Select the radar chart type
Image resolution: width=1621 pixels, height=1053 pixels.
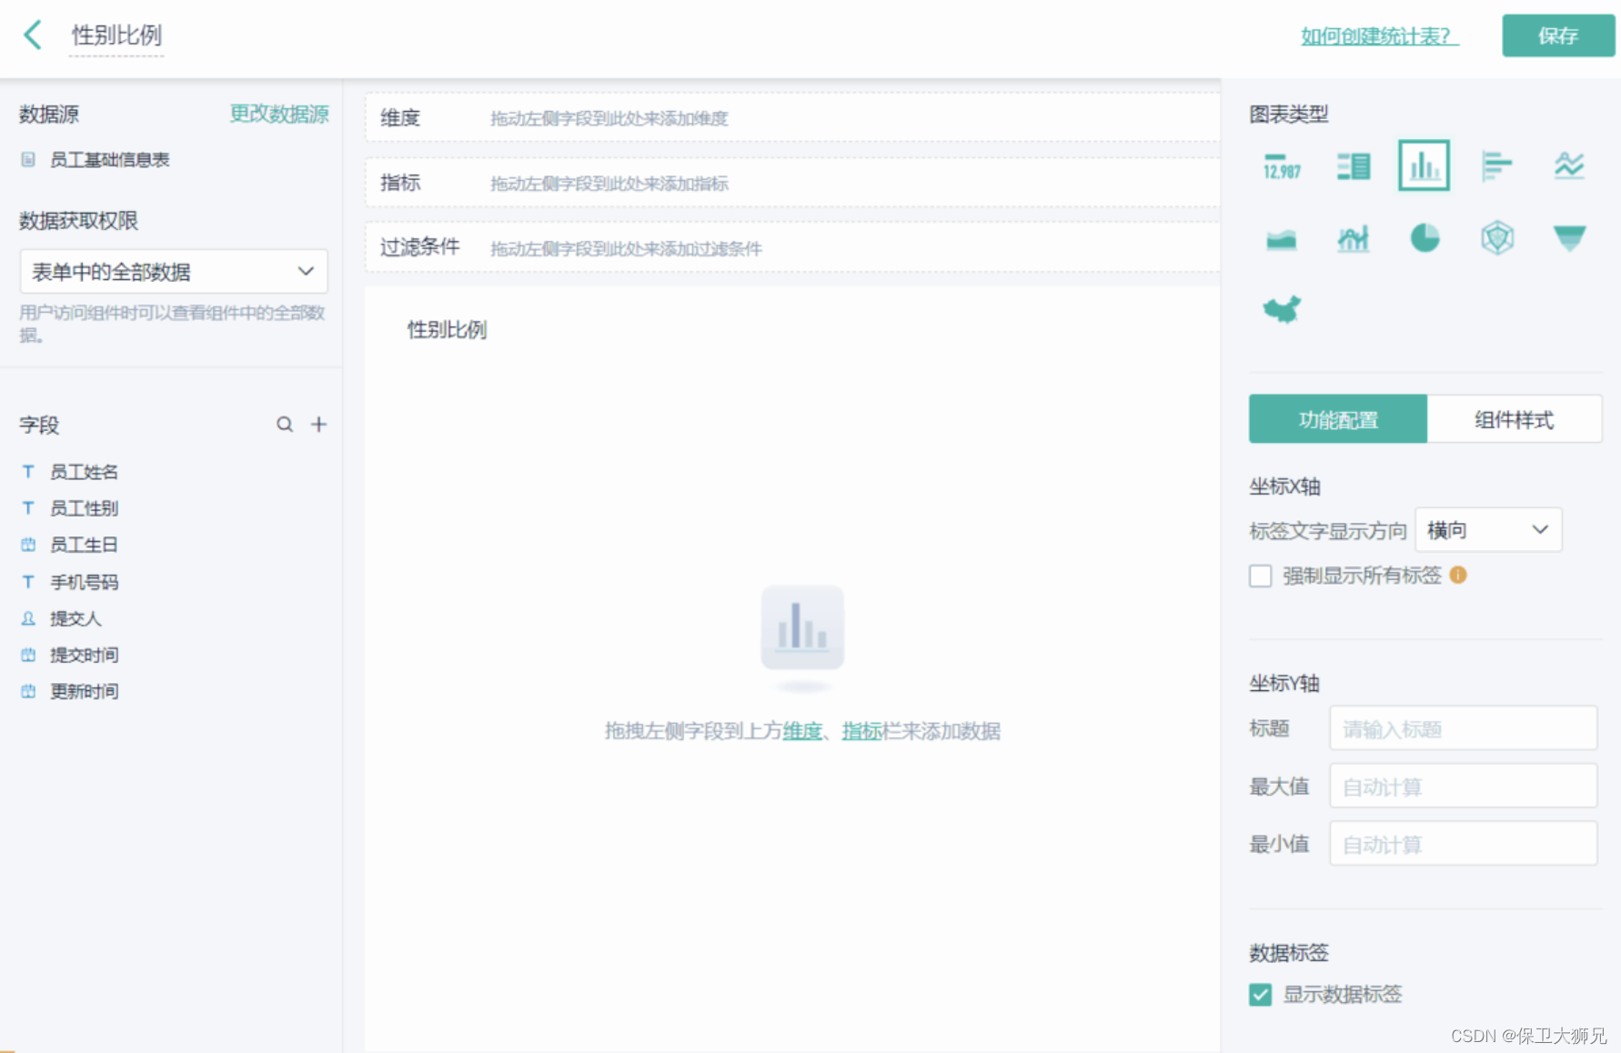point(1496,238)
